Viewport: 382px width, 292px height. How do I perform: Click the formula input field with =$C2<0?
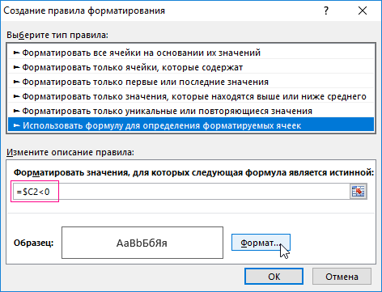181,192
